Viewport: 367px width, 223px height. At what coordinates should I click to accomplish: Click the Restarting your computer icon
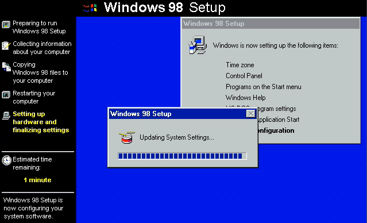click(6, 95)
